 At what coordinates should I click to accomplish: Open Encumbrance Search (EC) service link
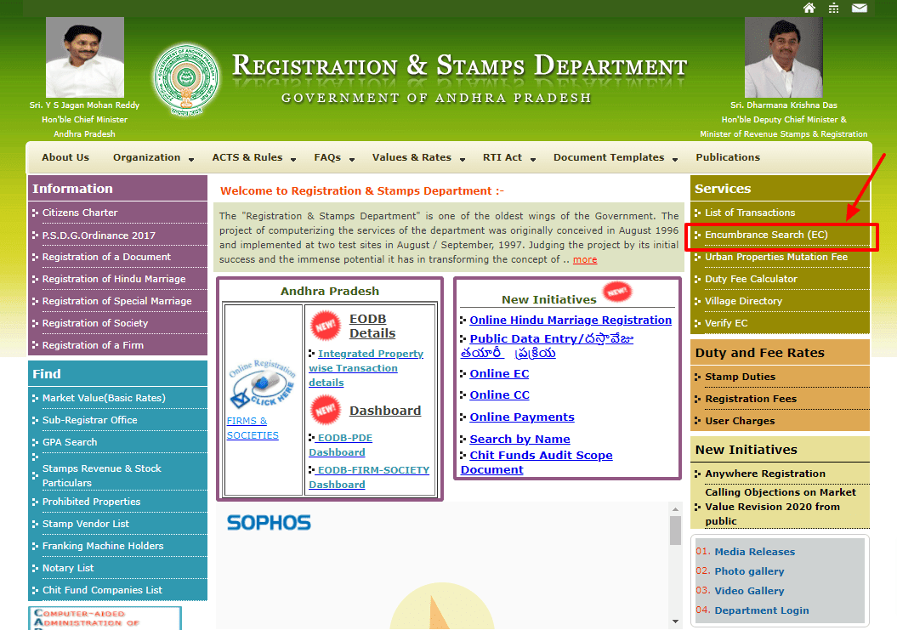pyautogui.click(x=766, y=235)
